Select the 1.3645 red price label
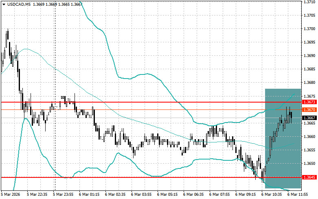This screenshot has width=318, height=199. click(309, 177)
